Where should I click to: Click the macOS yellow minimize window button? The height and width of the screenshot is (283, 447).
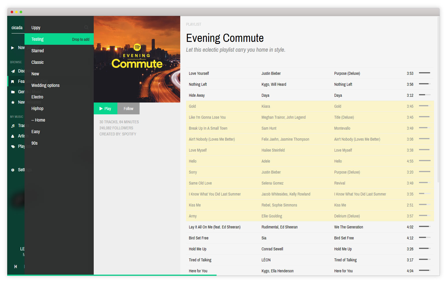point(16,12)
